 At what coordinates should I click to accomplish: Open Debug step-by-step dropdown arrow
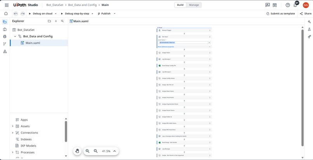pos(92,14)
